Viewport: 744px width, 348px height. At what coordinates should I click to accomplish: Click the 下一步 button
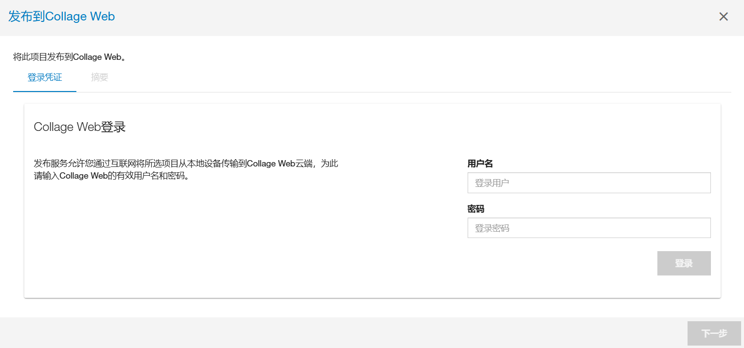[x=714, y=333]
